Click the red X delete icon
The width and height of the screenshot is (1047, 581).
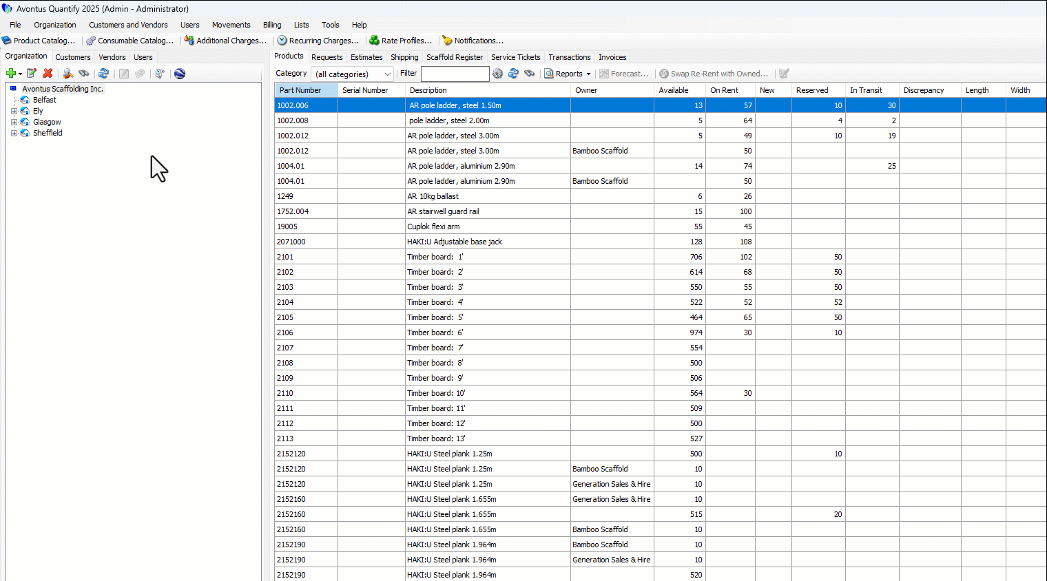(48, 74)
